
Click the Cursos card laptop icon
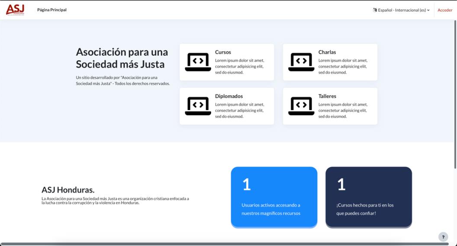click(198, 62)
